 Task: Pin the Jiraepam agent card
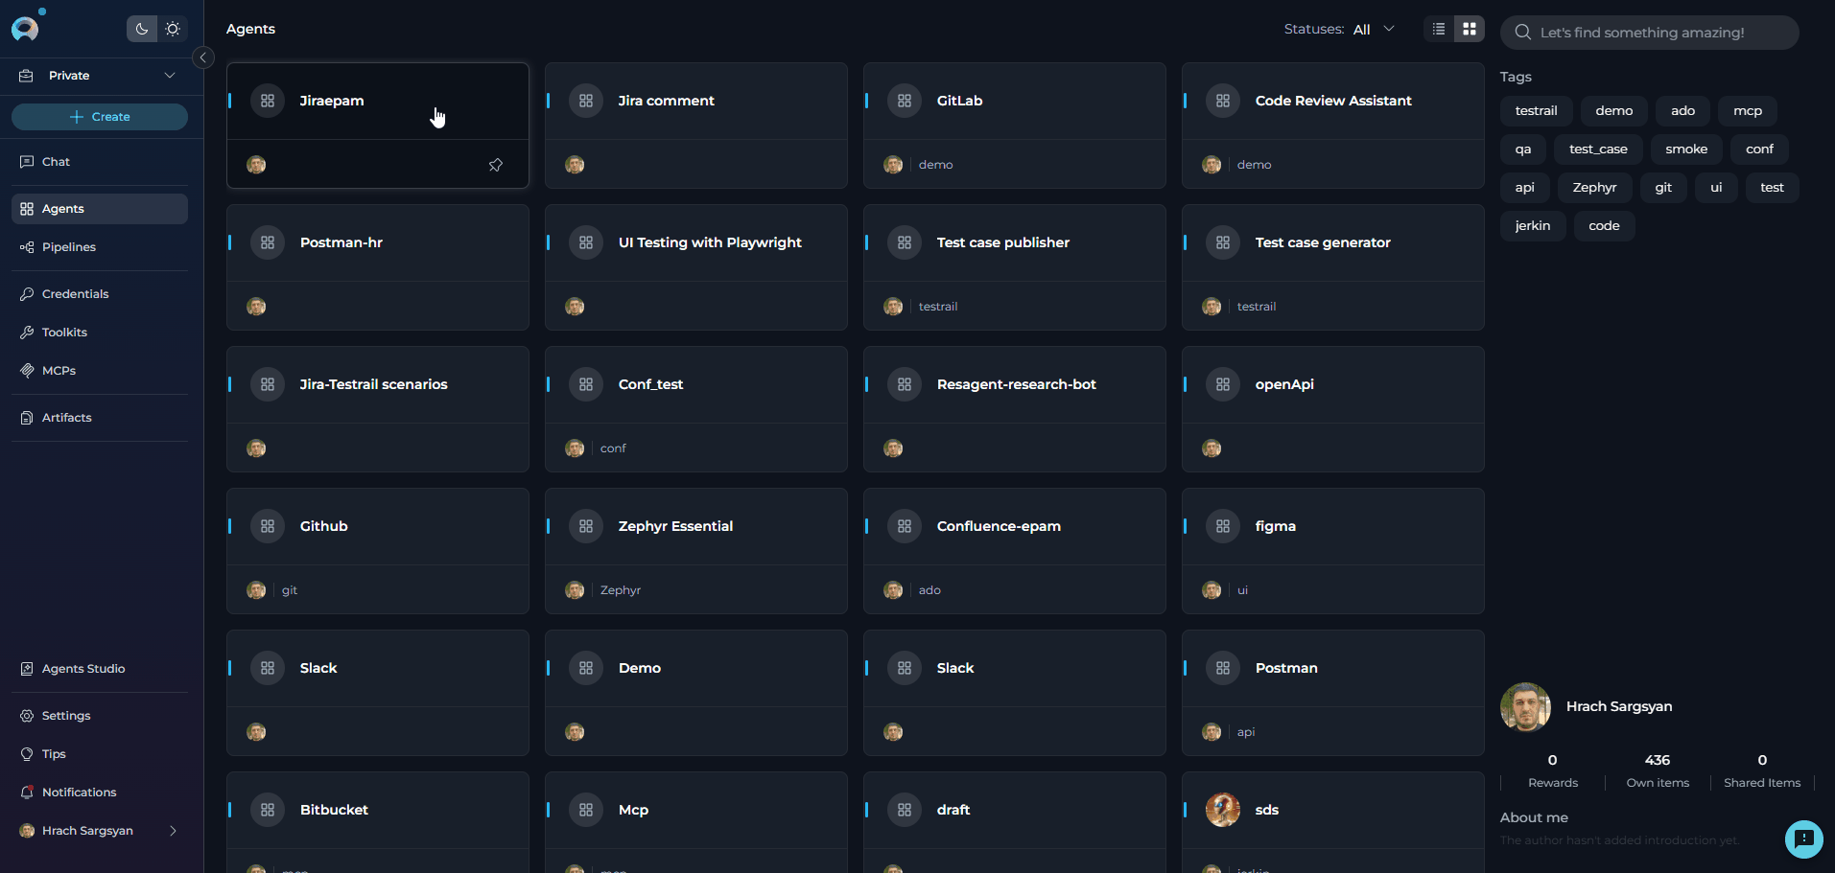[496, 165]
